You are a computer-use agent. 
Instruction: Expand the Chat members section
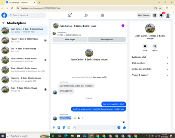[x=150, y=63]
